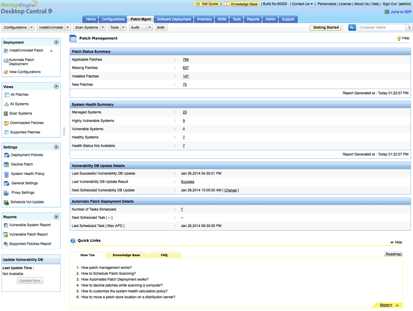Image resolution: width=413 pixels, height=311 pixels.
Task: Click the Quick Links question mark icon
Action: [x=73, y=241]
